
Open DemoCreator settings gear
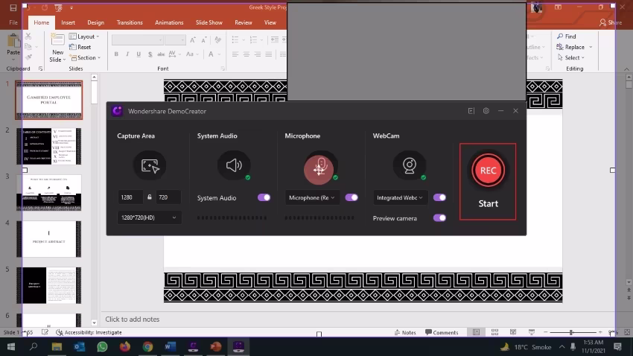pos(486,110)
